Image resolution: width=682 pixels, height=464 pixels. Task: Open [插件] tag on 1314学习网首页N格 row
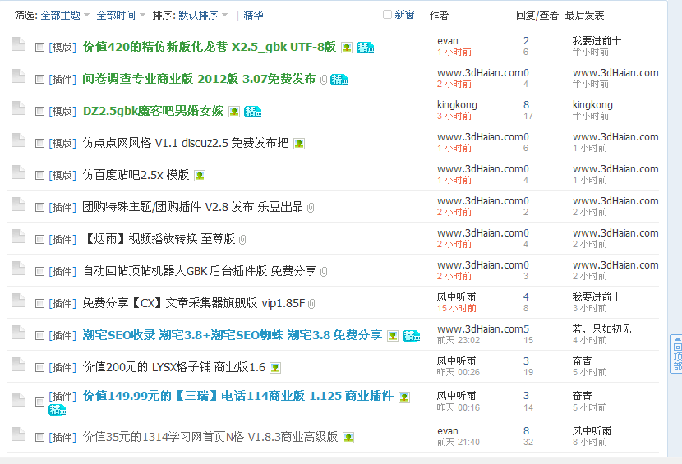pyautogui.click(x=62, y=437)
